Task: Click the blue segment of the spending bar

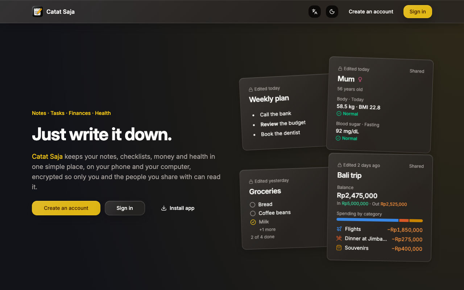Action: [x=368, y=220]
